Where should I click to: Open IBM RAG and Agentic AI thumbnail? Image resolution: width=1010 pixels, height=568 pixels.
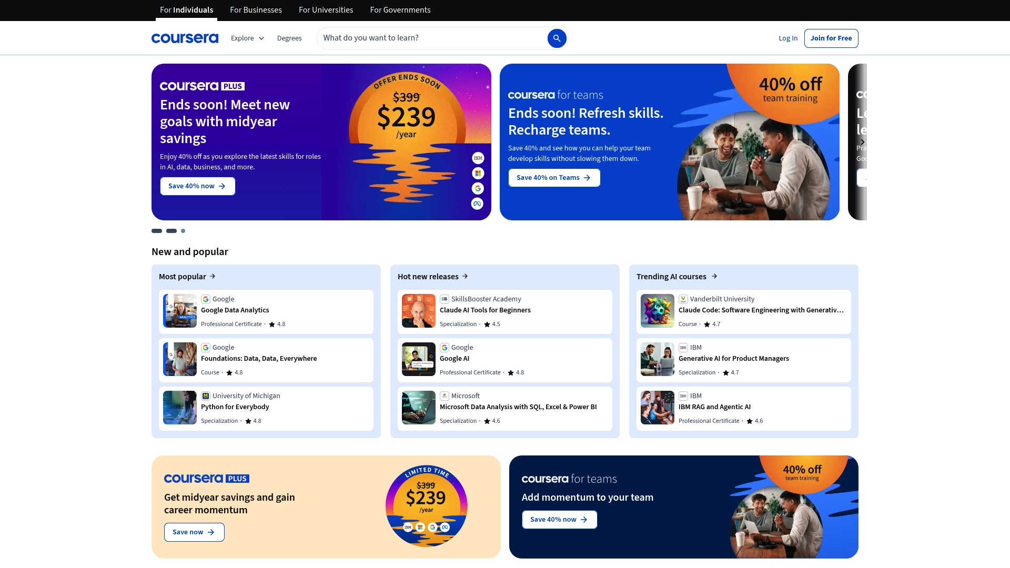(658, 408)
